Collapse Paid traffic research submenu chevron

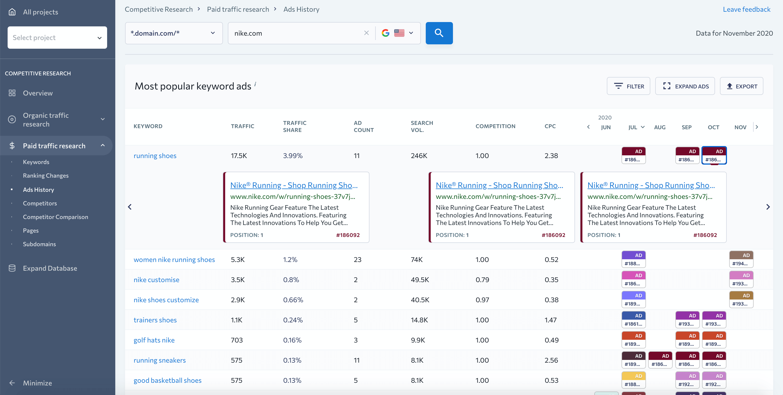(x=103, y=145)
